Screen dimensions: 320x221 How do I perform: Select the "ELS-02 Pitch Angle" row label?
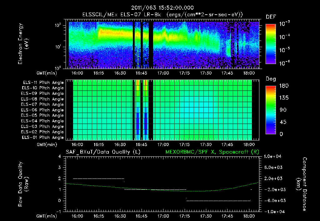pyautogui.click(x=42, y=132)
